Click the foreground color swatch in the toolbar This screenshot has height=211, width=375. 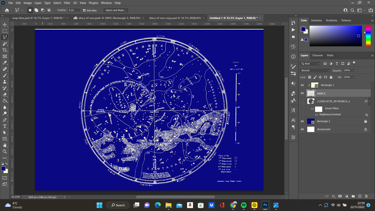coord(3,169)
